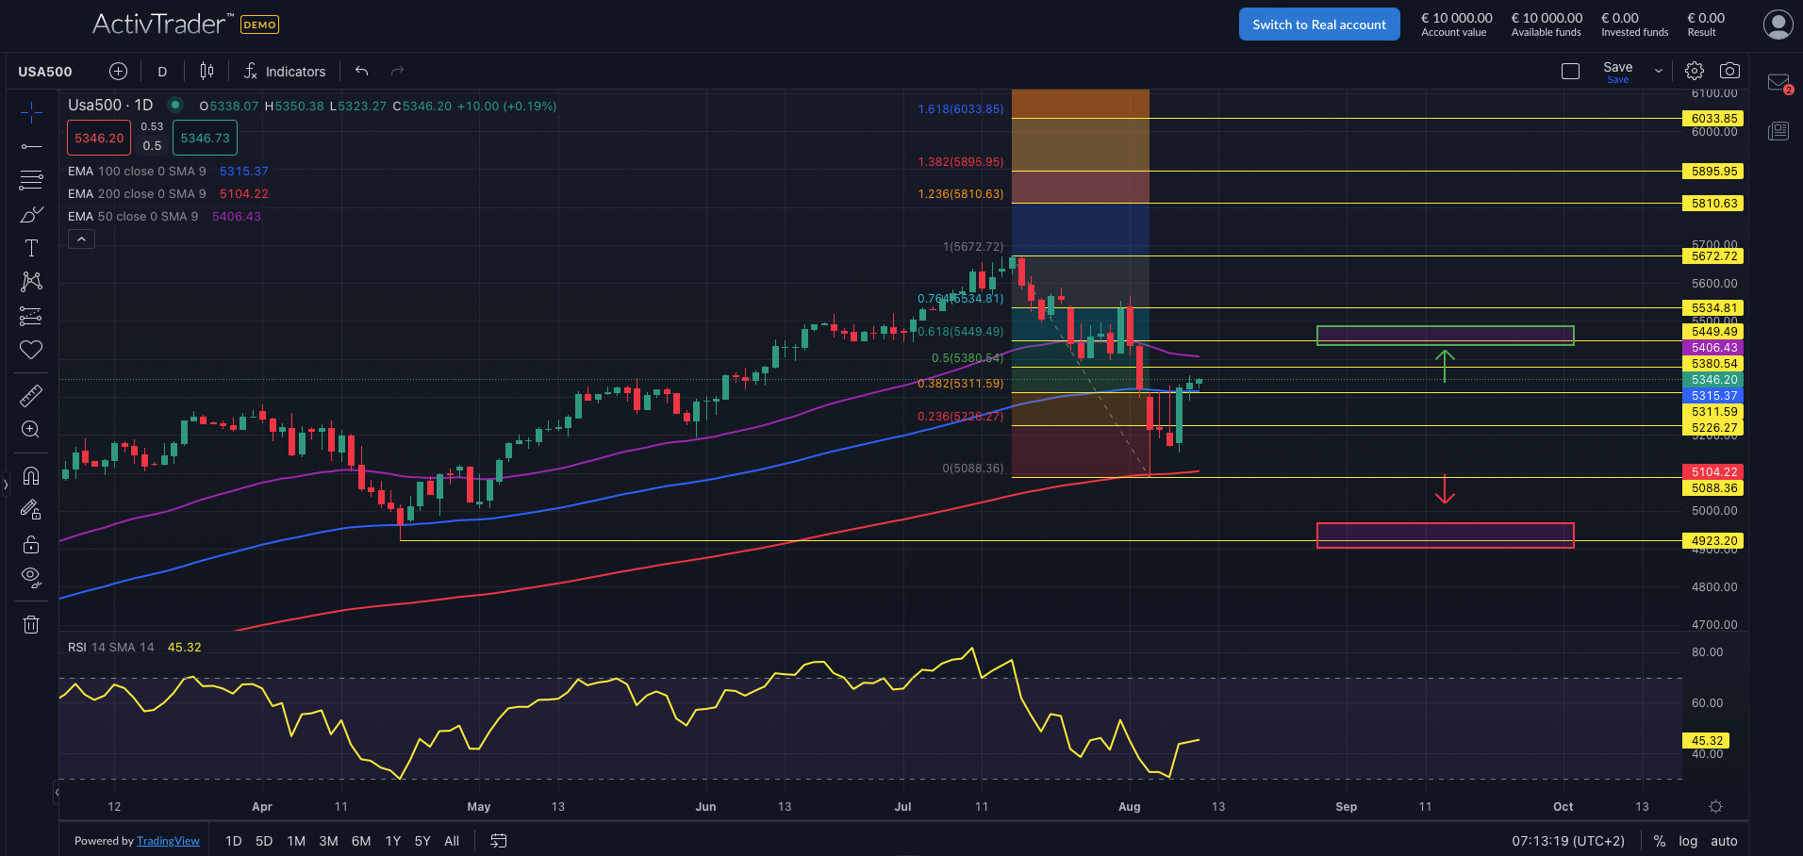Image resolution: width=1803 pixels, height=856 pixels.
Task: Activate the zoom-in tool
Action: click(31, 429)
